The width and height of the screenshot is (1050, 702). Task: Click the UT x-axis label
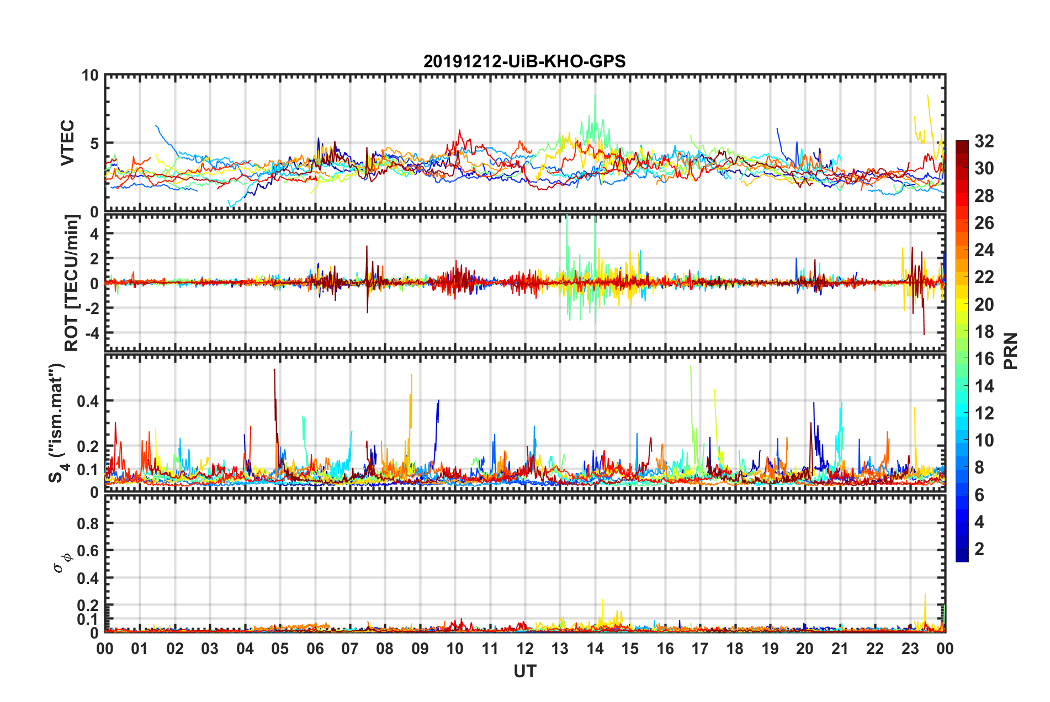525,671
